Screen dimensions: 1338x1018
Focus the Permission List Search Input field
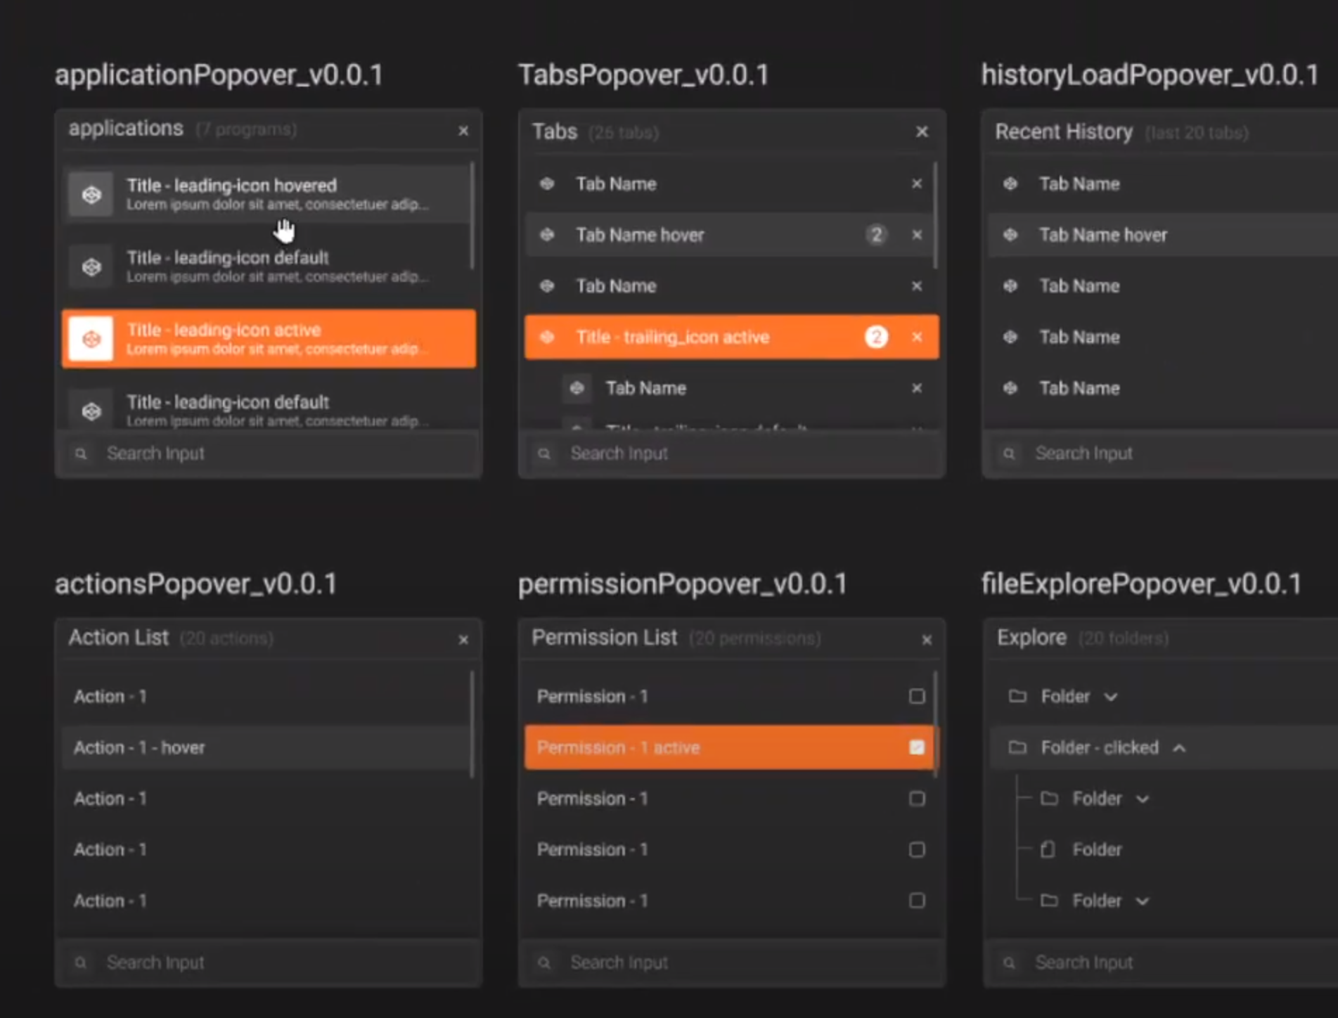(731, 962)
